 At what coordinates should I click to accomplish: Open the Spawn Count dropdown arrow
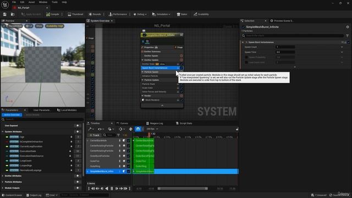342,47
